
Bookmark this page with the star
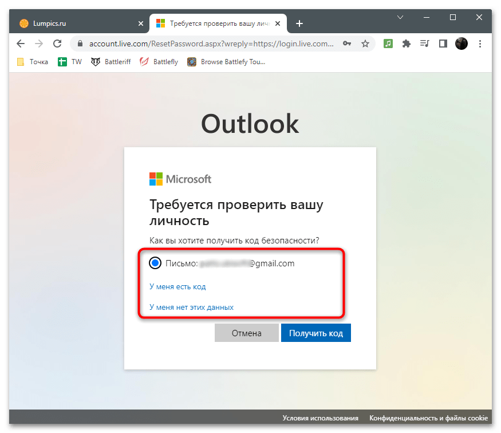[x=365, y=44]
